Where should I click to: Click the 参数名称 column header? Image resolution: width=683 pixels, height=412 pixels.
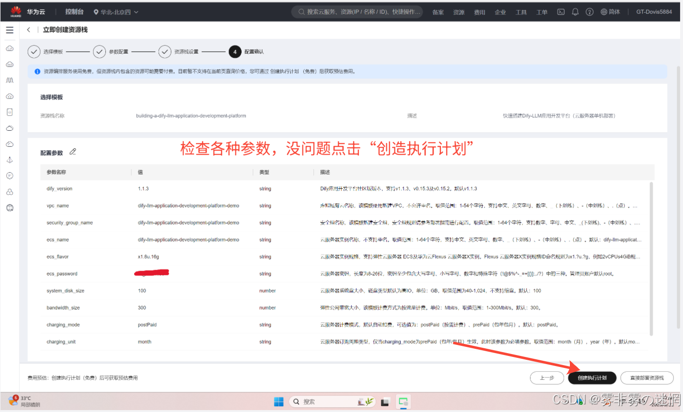pos(56,172)
